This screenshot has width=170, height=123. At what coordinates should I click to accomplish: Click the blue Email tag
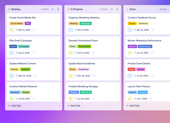[x=13, y=46]
